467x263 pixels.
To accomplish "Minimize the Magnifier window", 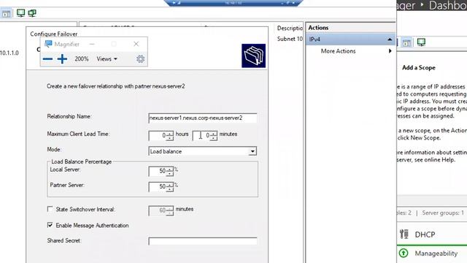I will pyautogui.click(x=92, y=44).
